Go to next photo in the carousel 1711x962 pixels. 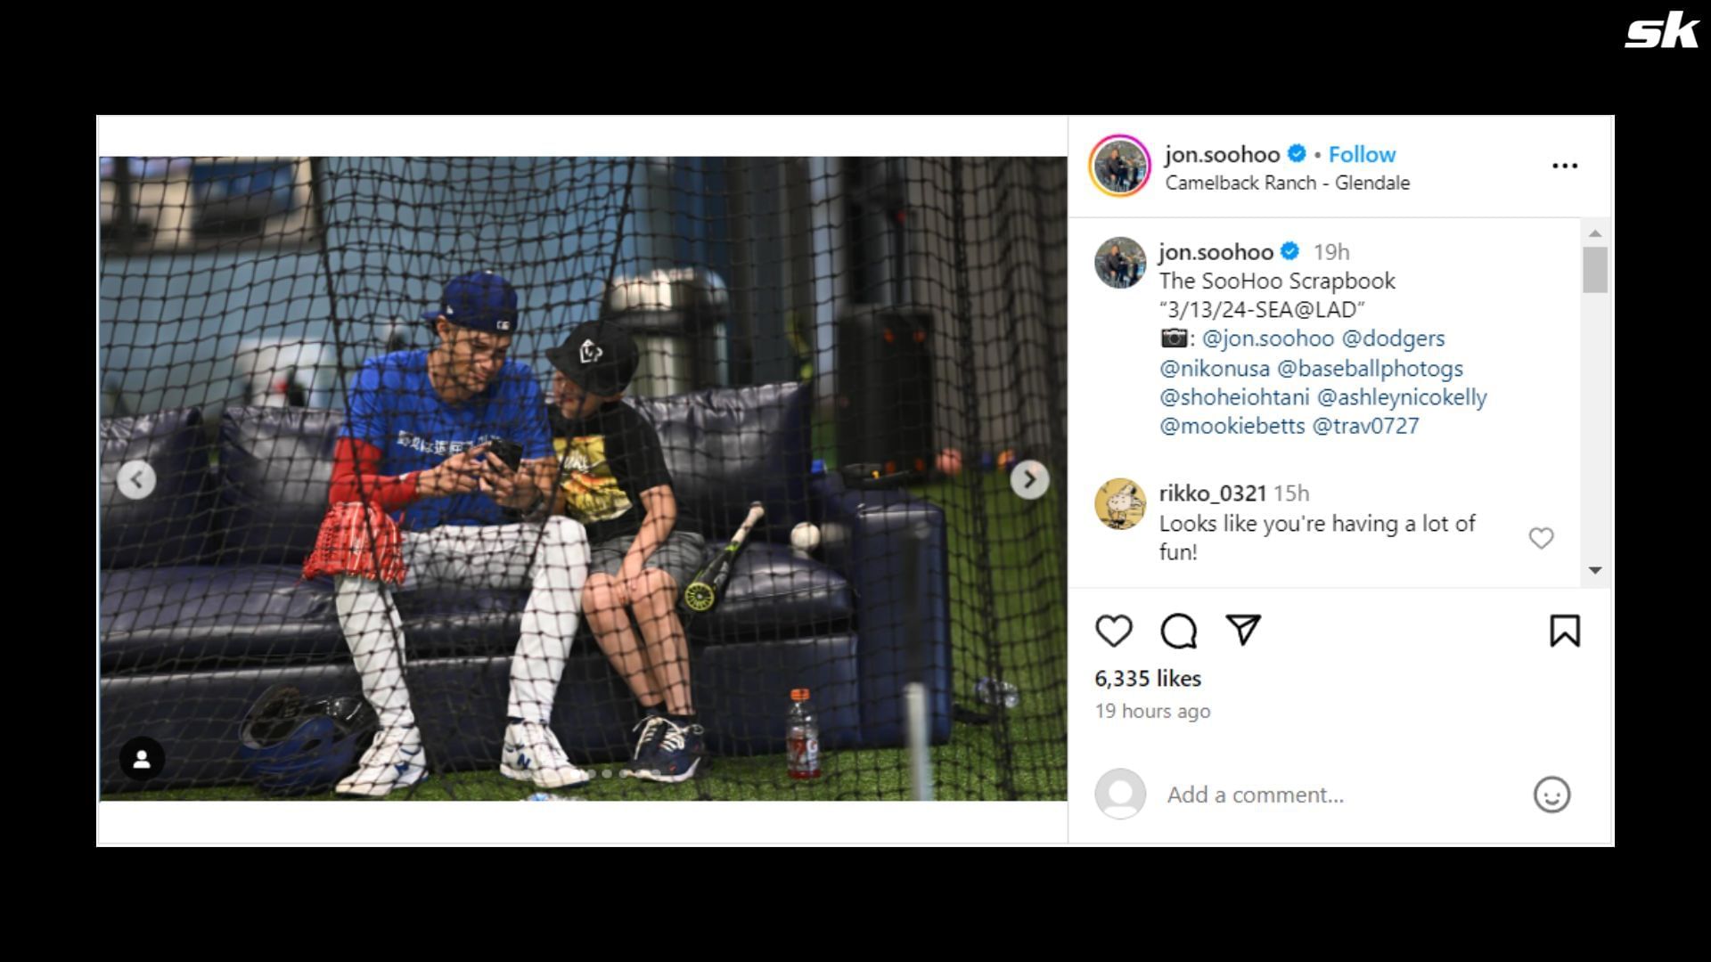pyautogui.click(x=1029, y=480)
